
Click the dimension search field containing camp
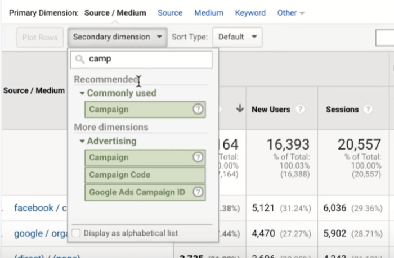tap(141, 60)
